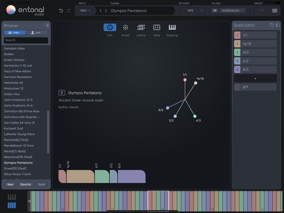Open the hamburger menu at top right
The height and width of the screenshot is (213, 284).
[275, 11]
